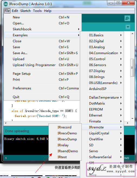Screen dimensions: 137x178
Task: Expand 06.Sensors examples
Action: (x=102, y=65)
